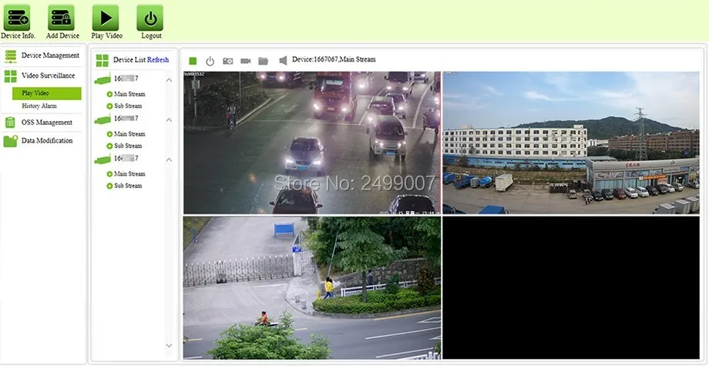
Task: Select the night traffic video pane
Action: tap(312, 143)
